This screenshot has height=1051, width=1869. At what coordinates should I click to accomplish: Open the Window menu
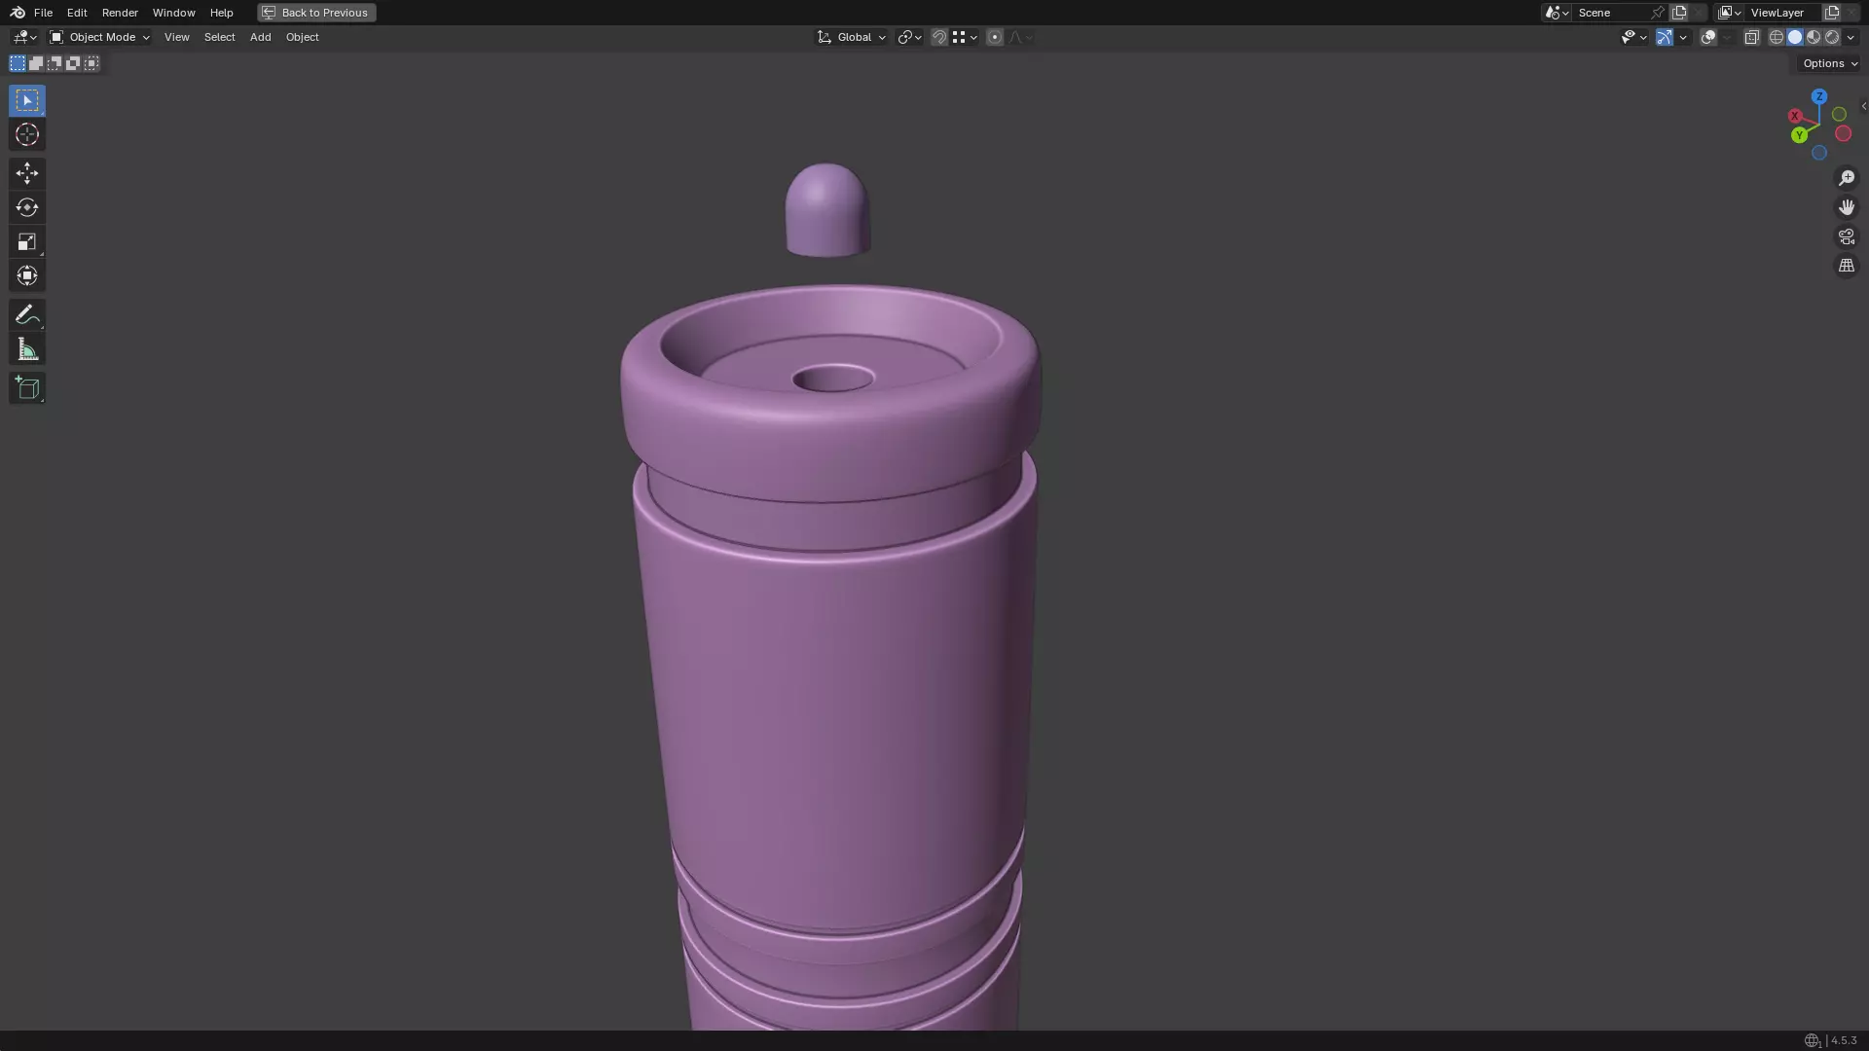pos(174,13)
